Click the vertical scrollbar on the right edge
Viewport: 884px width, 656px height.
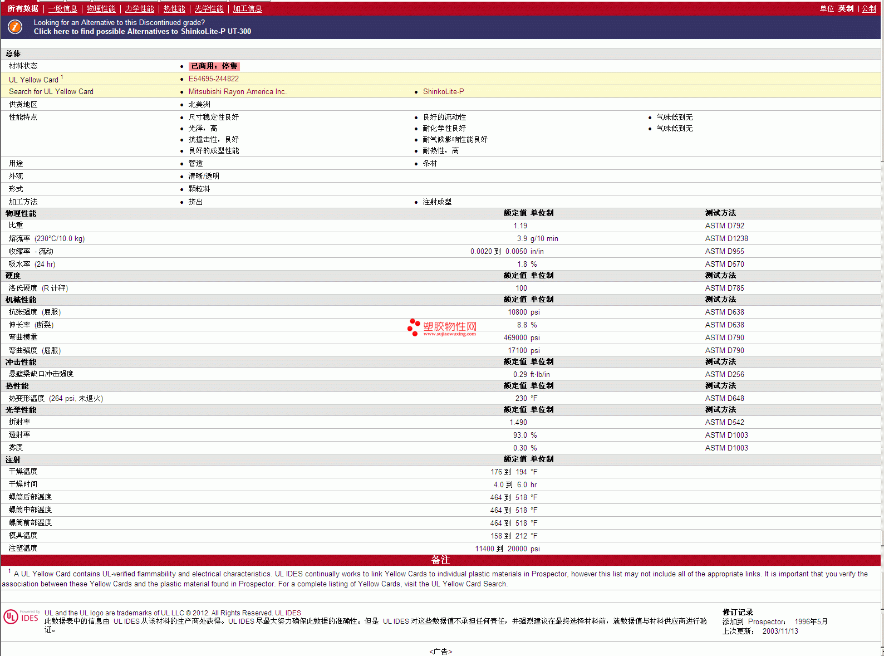coord(882,334)
